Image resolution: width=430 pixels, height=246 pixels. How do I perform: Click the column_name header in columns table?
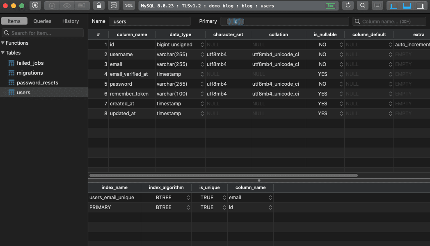132,34
